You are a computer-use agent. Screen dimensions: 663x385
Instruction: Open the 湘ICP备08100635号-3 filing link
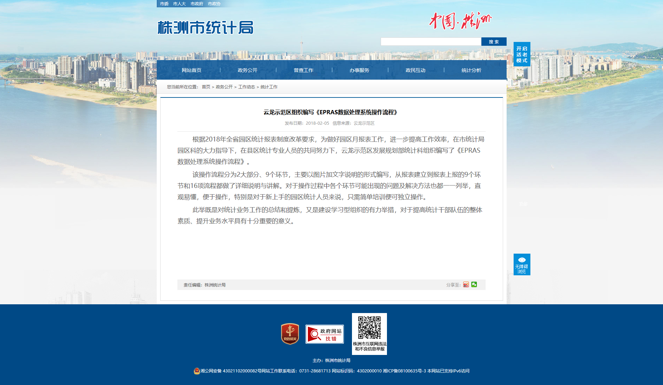[x=404, y=371]
